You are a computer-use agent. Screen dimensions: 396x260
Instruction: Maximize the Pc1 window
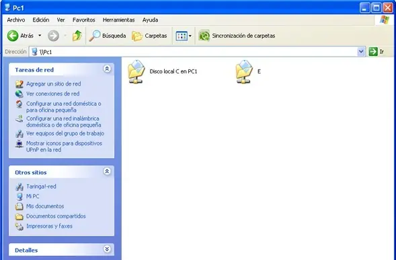click(376, 8)
